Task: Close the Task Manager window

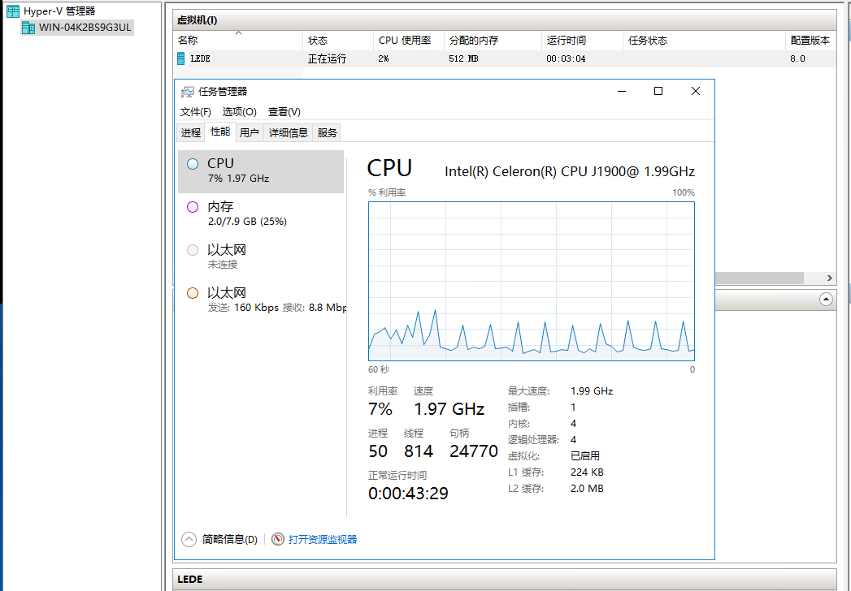Action: (695, 91)
